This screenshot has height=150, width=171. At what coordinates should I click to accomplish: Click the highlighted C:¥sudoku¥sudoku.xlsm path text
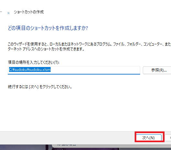[30, 70]
